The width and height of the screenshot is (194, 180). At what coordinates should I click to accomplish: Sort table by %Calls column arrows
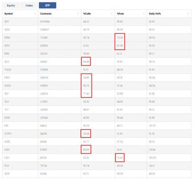tap(112, 13)
